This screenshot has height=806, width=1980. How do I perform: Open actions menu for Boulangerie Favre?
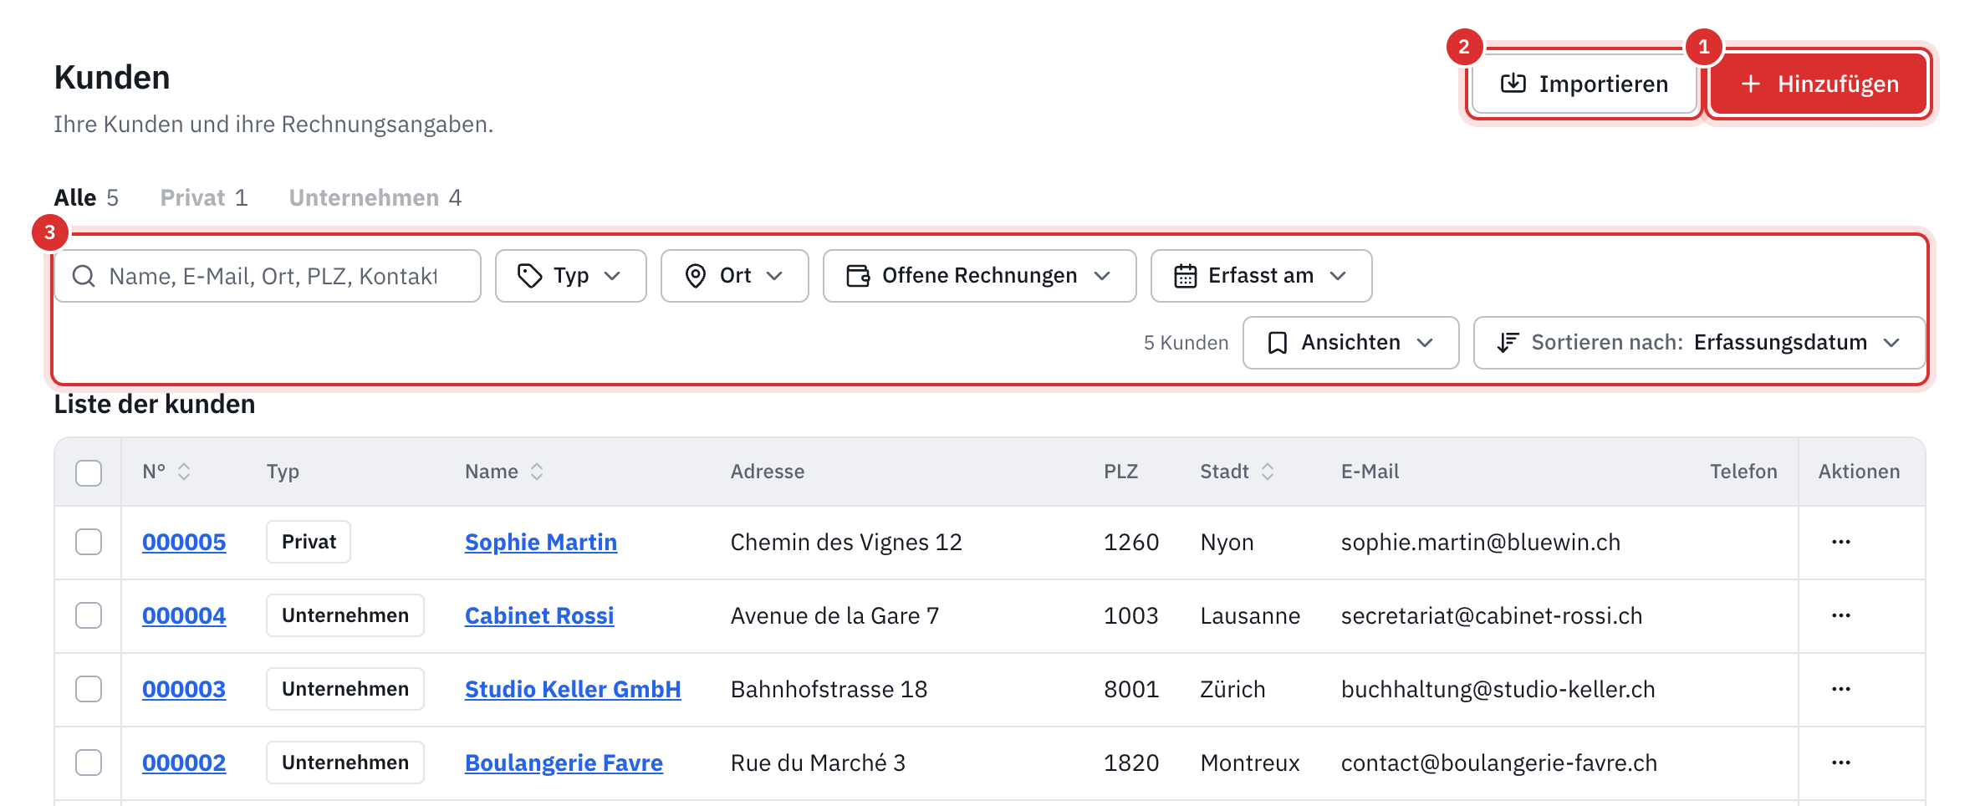tap(1840, 763)
